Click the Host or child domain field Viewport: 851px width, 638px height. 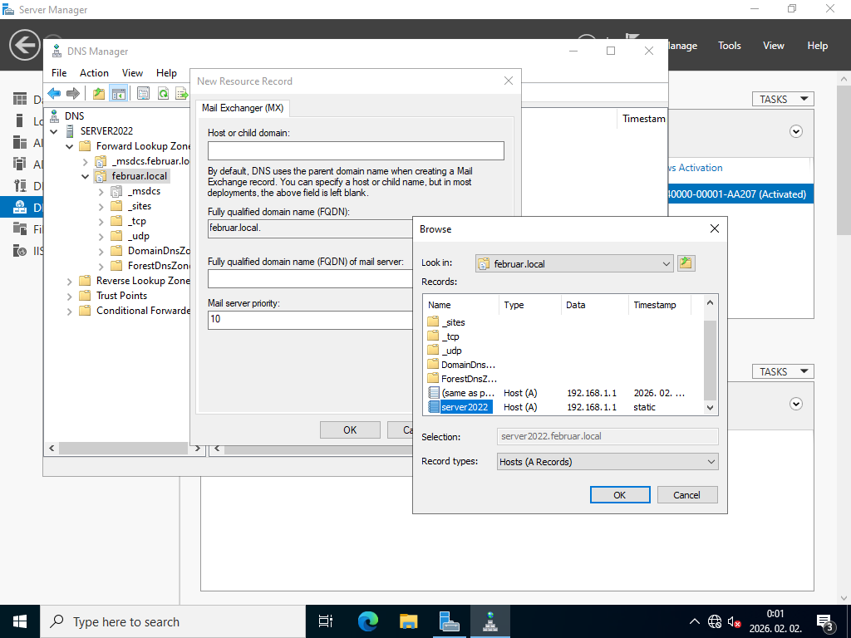(x=356, y=150)
